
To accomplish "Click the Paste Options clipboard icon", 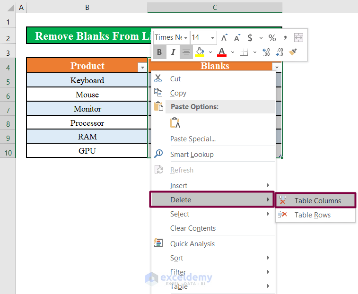I will (158, 106).
